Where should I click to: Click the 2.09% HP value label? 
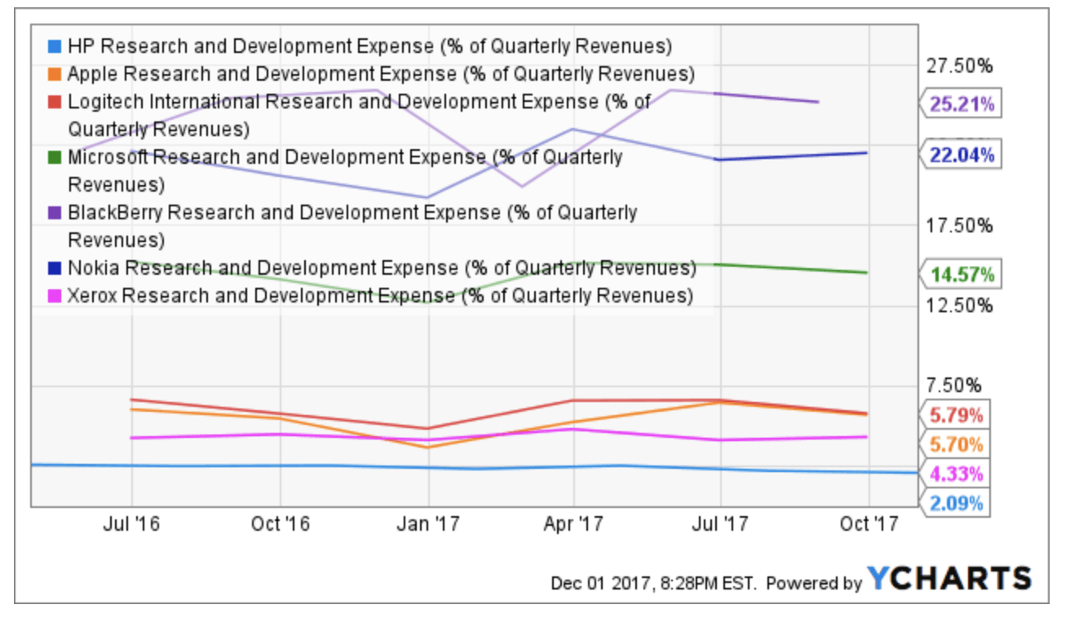coord(956,504)
